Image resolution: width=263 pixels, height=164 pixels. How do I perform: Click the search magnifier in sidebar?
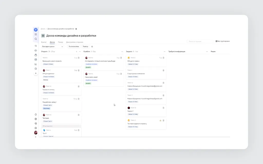[36, 39]
